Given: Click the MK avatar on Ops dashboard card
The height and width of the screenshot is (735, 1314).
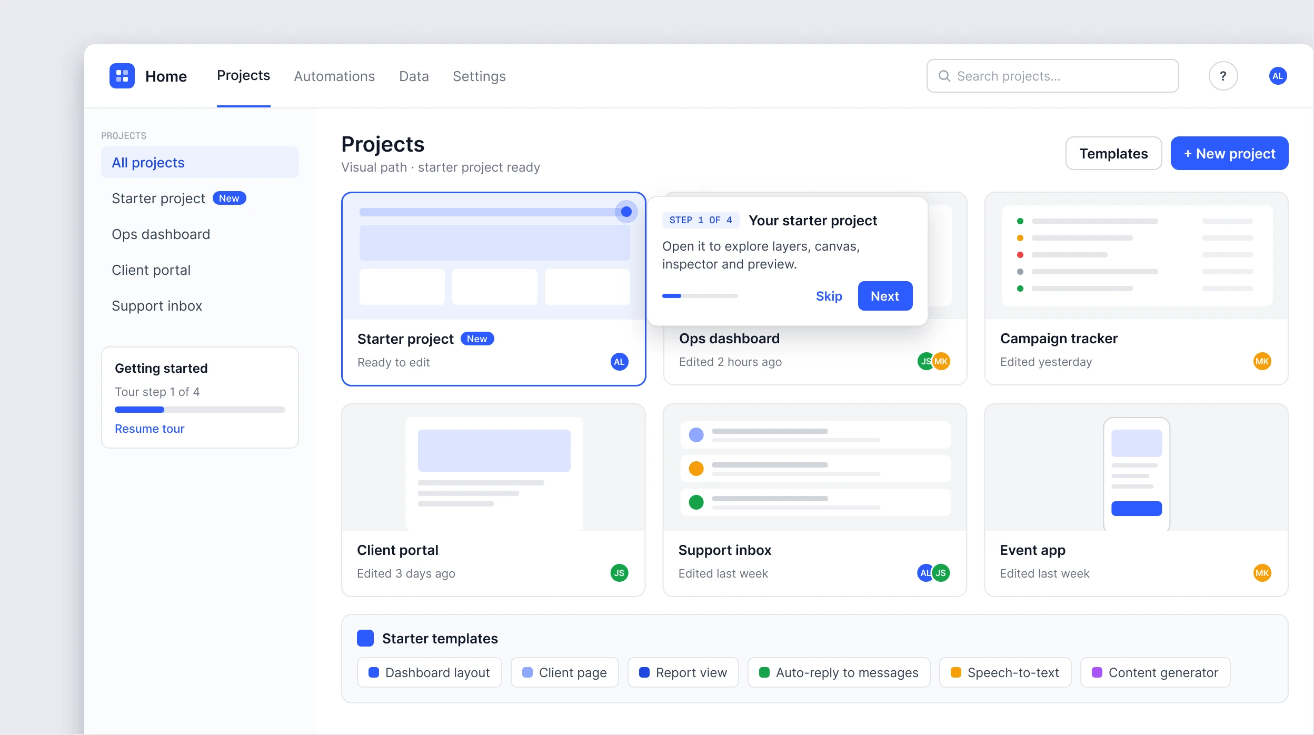Looking at the screenshot, I should click(x=941, y=361).
